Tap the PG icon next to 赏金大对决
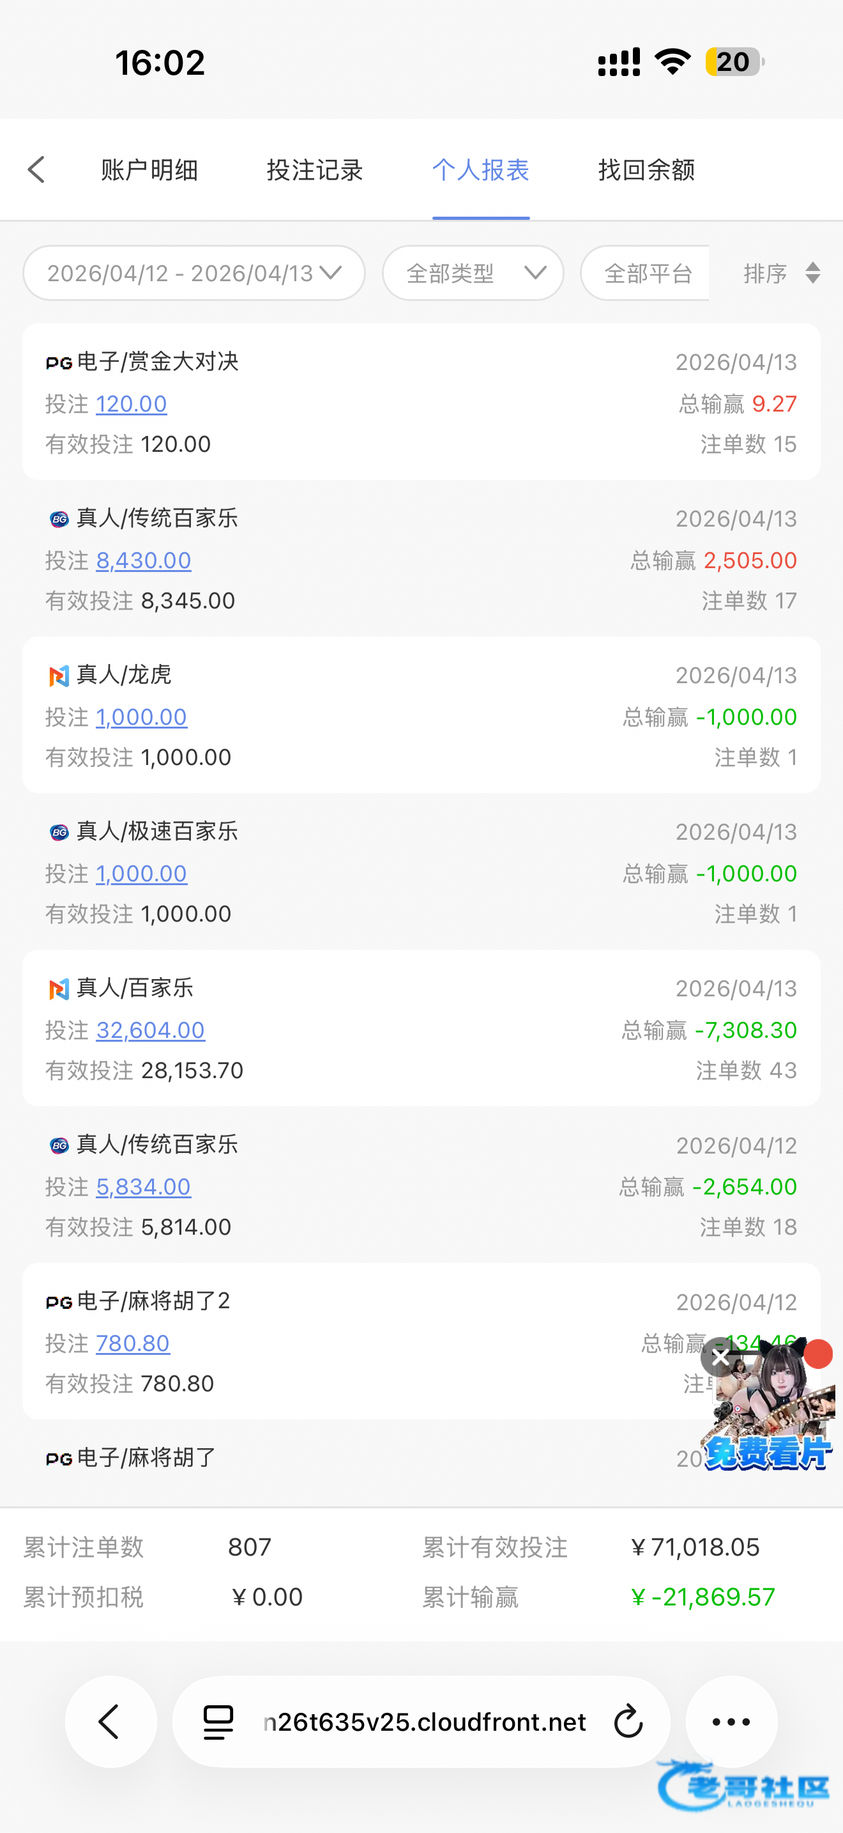843x1833 pixels. point(59,363)
